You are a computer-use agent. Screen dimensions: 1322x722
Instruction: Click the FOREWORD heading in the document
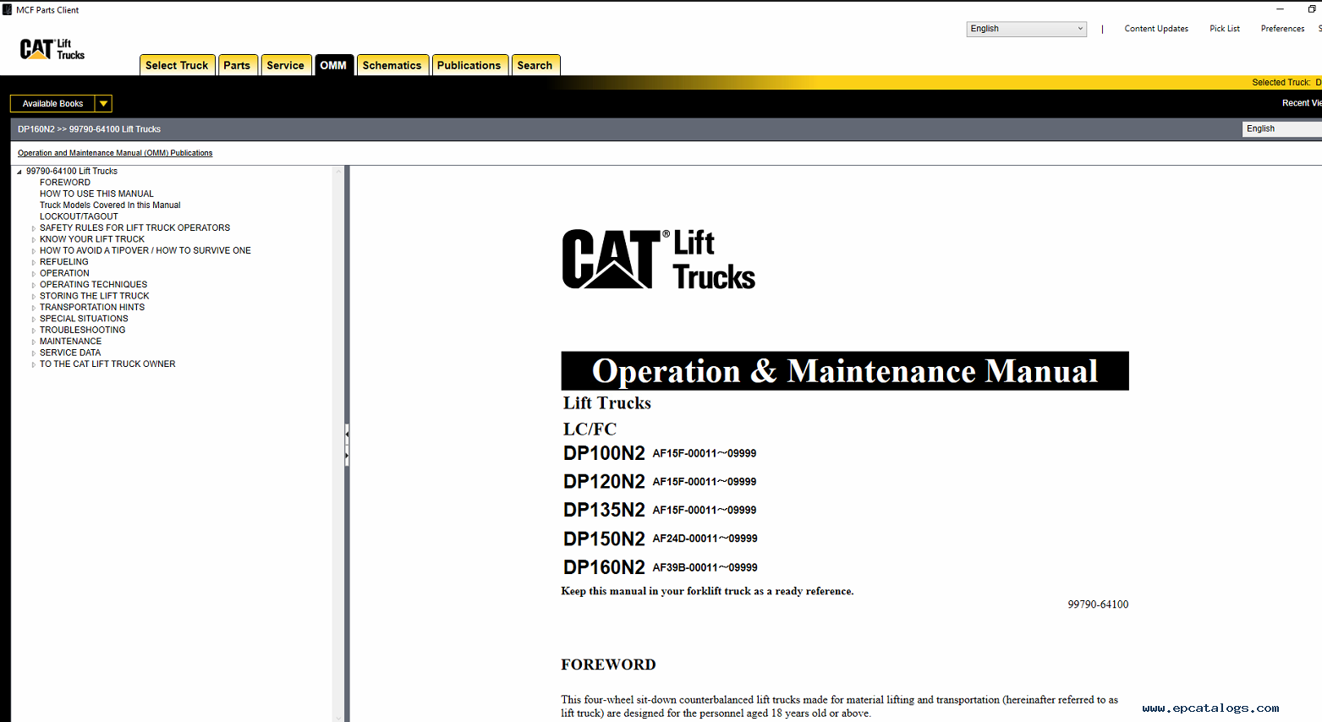coord(608,665)
